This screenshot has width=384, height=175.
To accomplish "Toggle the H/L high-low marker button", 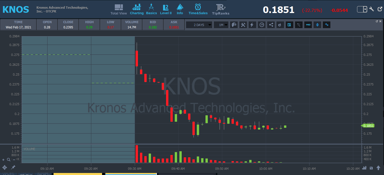I will click(x=299, y=25).
